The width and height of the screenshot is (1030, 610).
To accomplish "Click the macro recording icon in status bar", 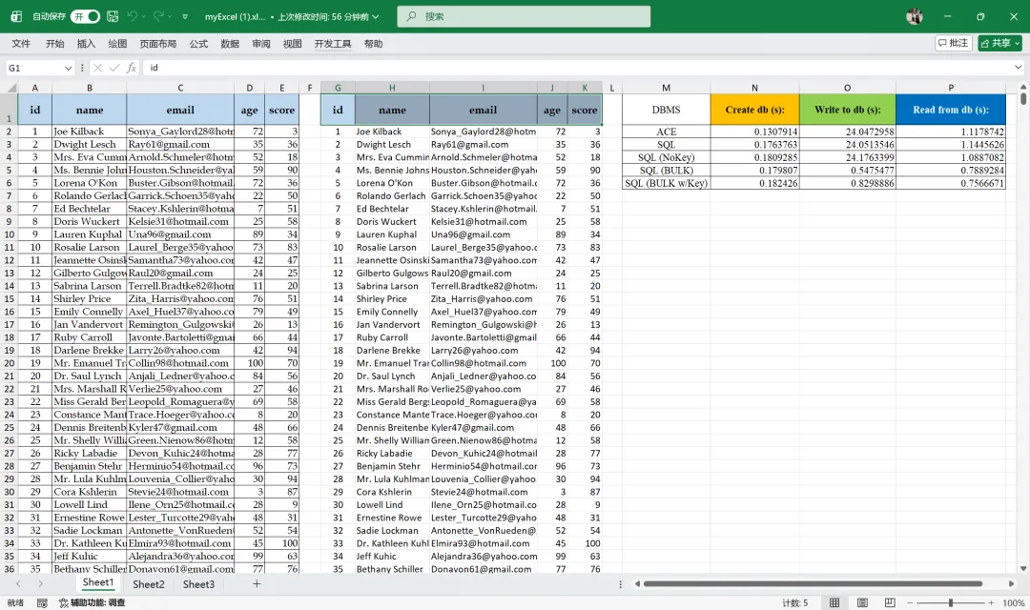I will [42, 602].
